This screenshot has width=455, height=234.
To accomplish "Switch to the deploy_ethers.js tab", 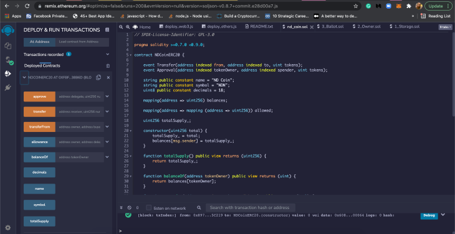I will pyautogui.click(x=219, y=27).
